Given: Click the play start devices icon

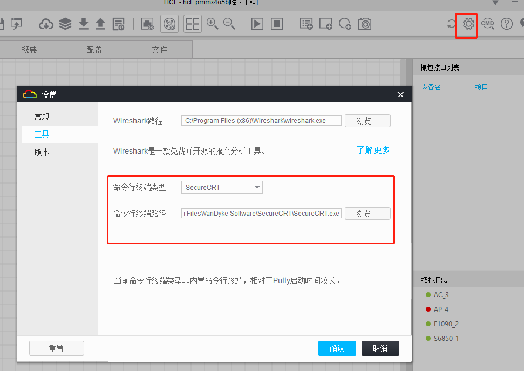Looking at the screenshot, I should coord(257,24).
